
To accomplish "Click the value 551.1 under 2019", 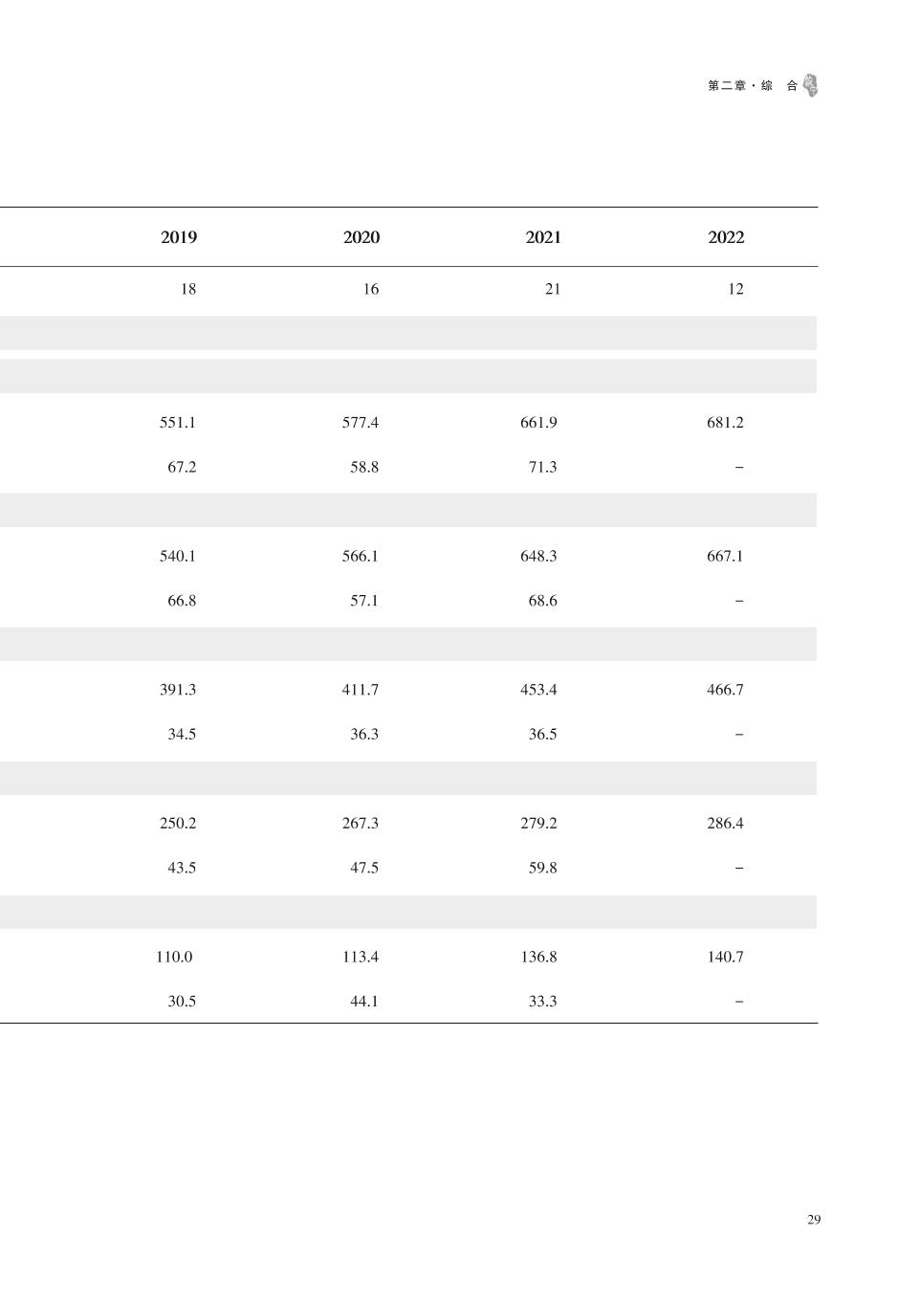I will click(x=178, y=423).
